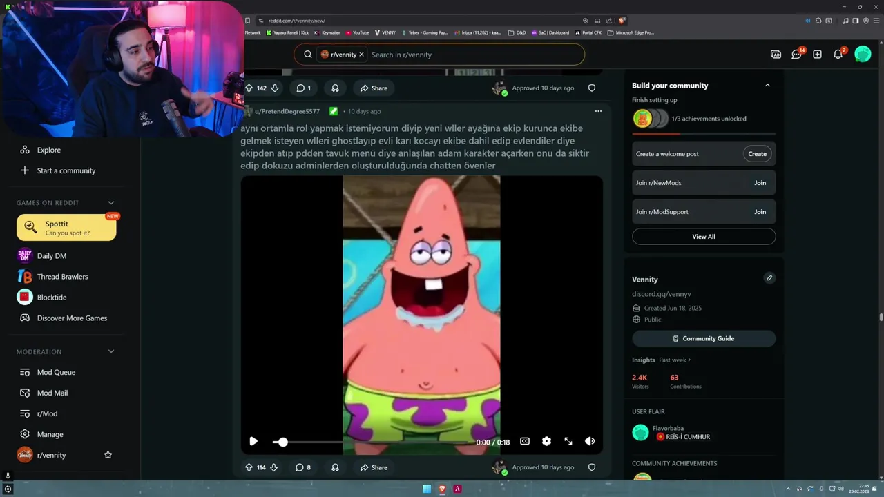The height and width of the screenshot is (497, 884).
Task: Open comments of the post with 1 comment
Action: [303, 88]
